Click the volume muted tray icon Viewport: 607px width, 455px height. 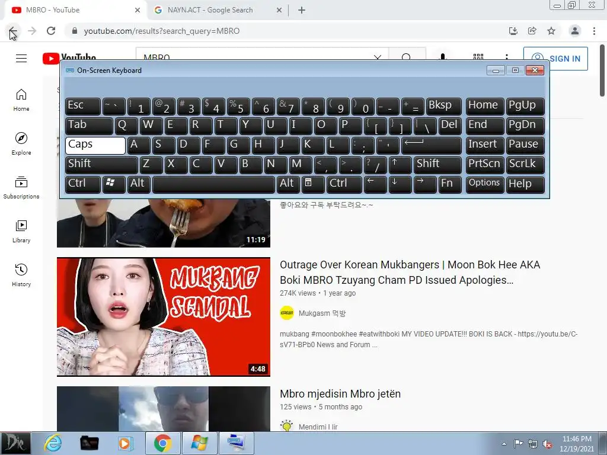tap(547, 444)
